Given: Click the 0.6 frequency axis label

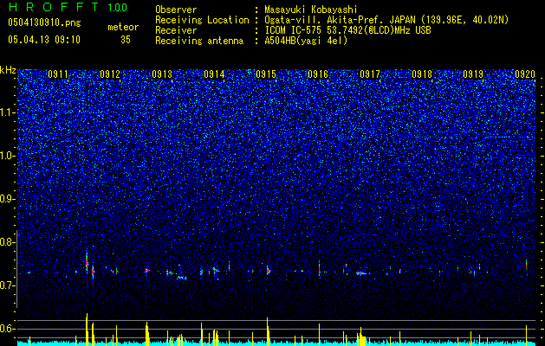Looking at the screenshot, I should tap(7, 329).
